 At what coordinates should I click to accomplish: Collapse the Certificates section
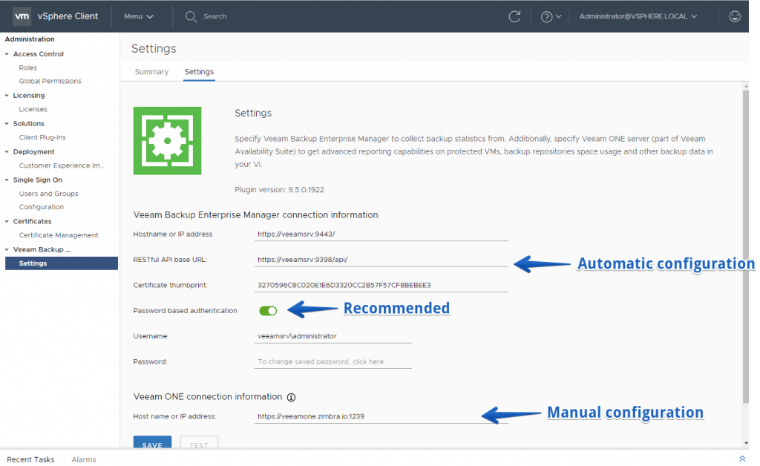(7, 222)
